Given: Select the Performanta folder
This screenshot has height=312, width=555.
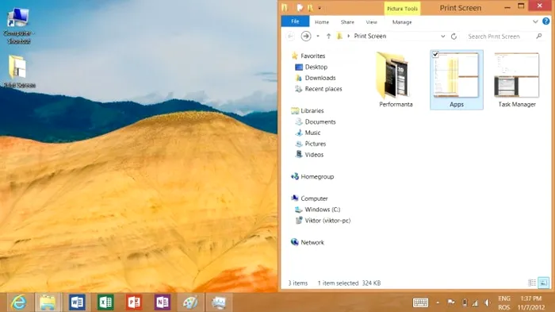Looking at the screenshot, I should click(396, 79).
